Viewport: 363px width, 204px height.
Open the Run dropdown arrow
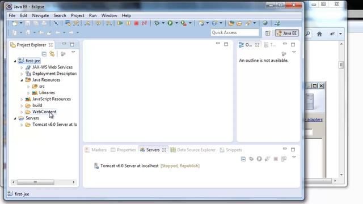coord(176,23)
